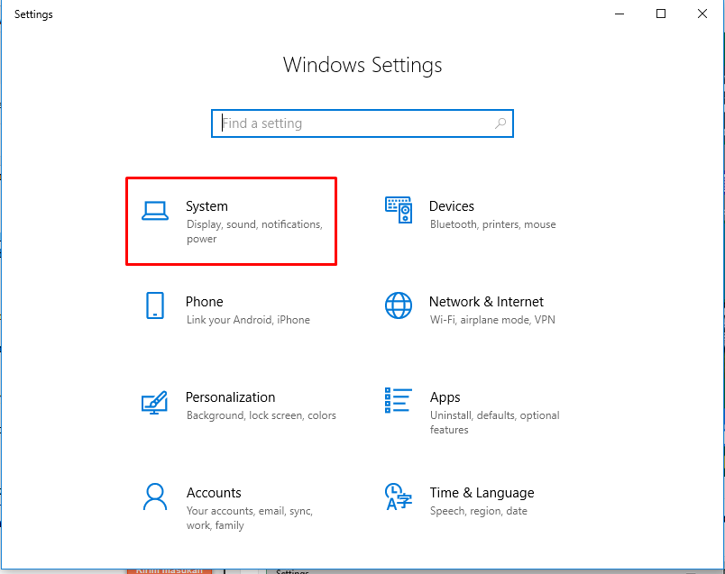Open the Accounts person icon
The width and height of the screenshot is (725, 574).
point(155,497)
